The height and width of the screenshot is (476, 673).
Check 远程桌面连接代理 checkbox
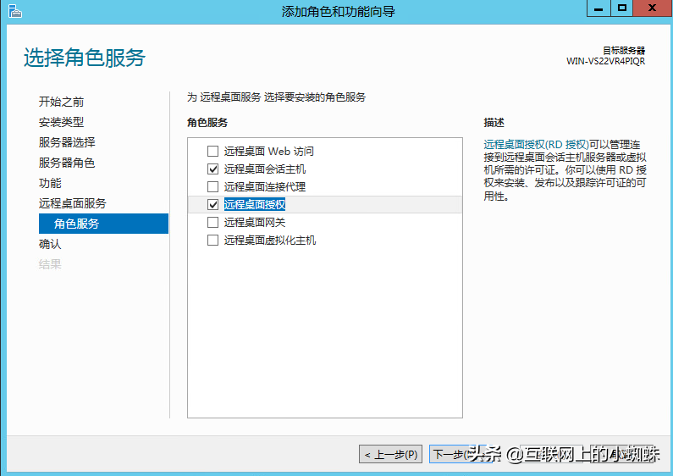[x=212, y=187]
